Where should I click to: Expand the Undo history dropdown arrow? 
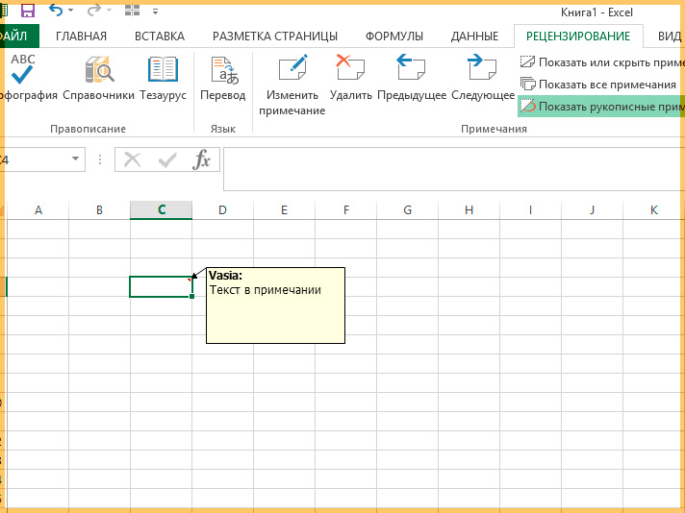click(x=71, y=11)
